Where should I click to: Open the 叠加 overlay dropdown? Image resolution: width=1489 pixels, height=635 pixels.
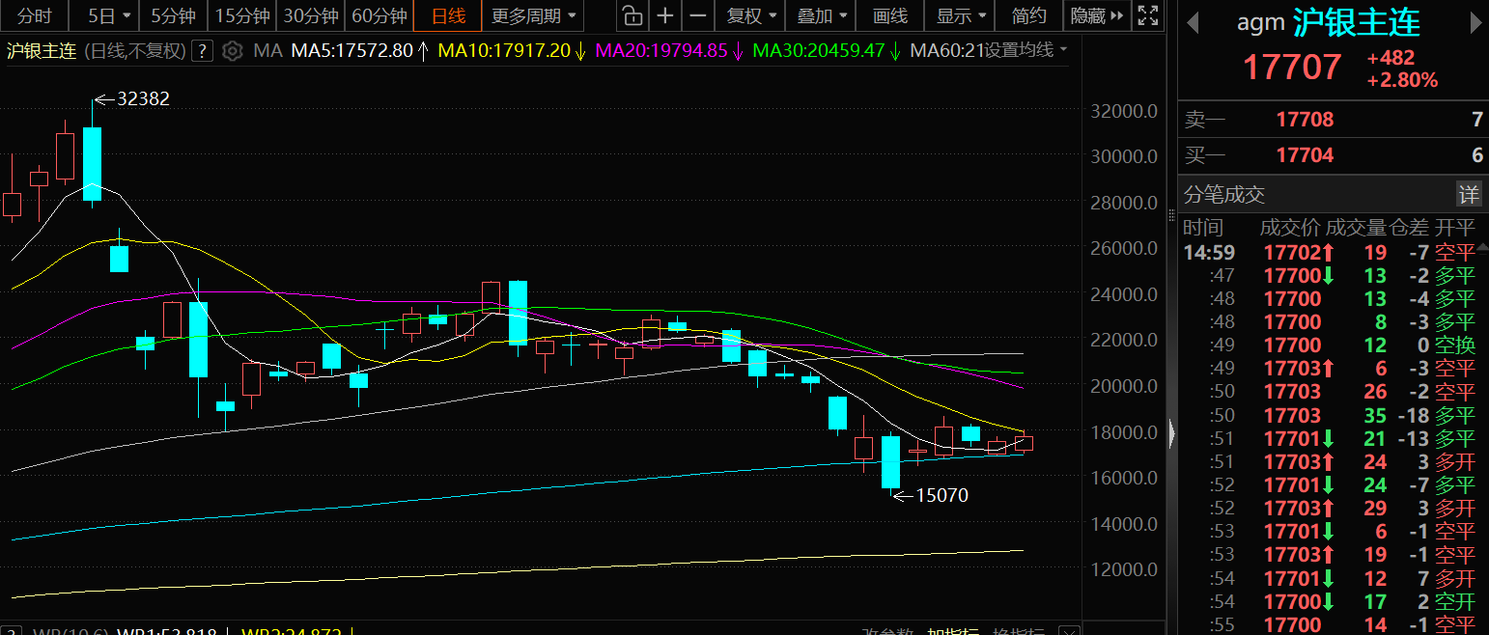(821, 15)
